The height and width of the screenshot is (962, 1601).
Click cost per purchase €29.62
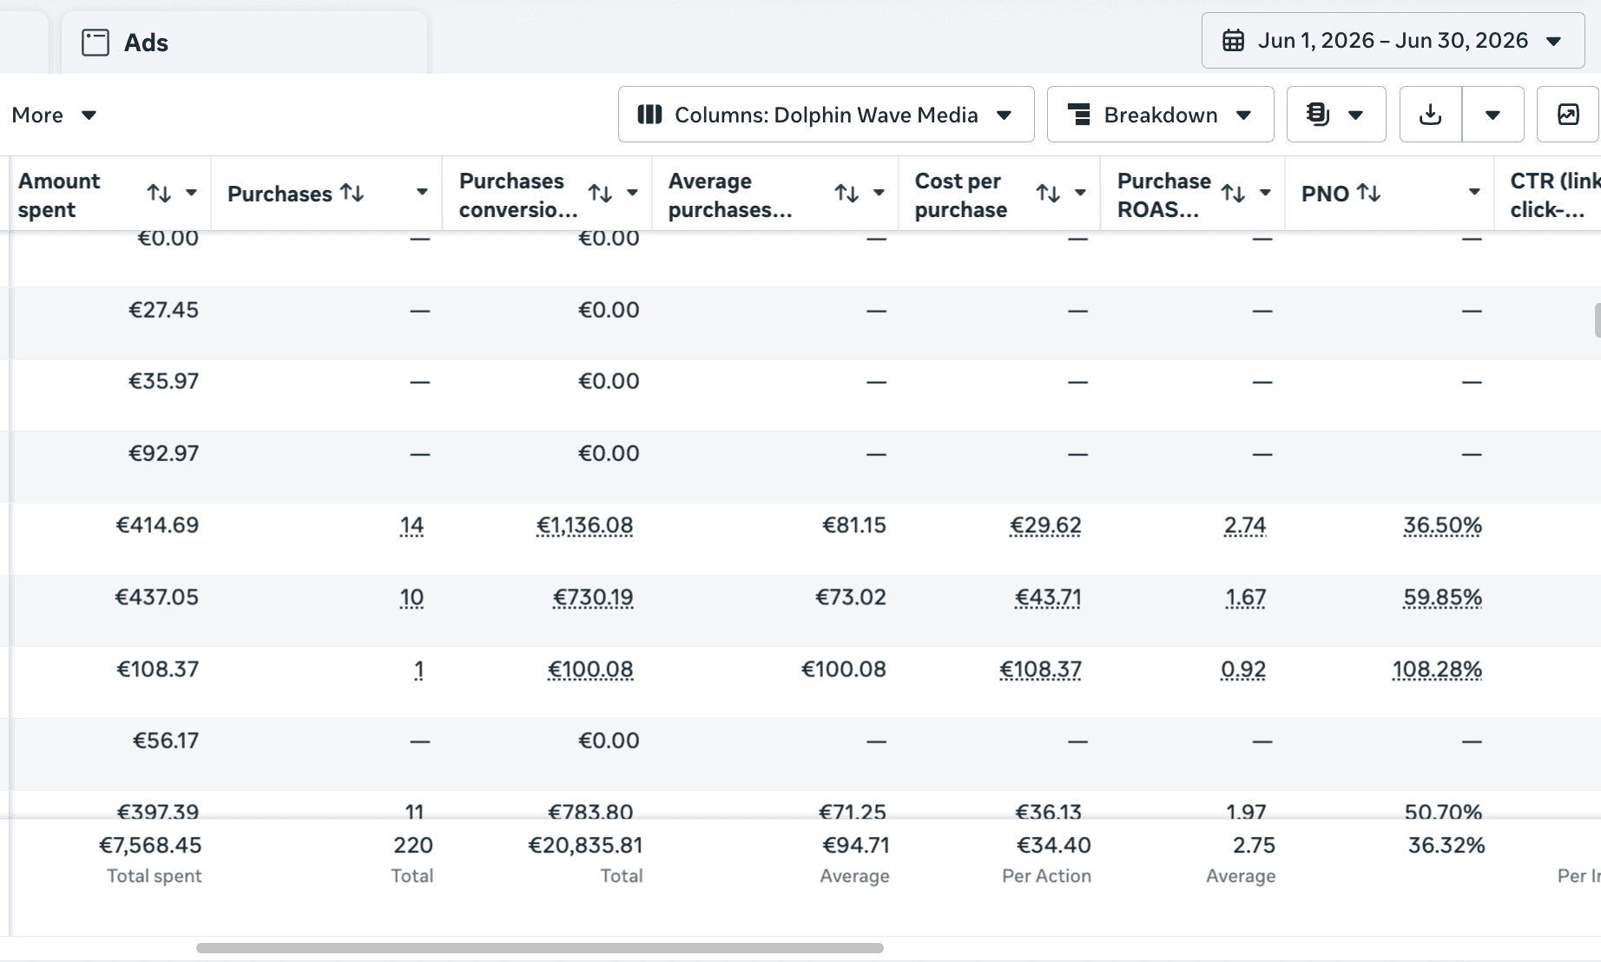(x=1045, y=525)
